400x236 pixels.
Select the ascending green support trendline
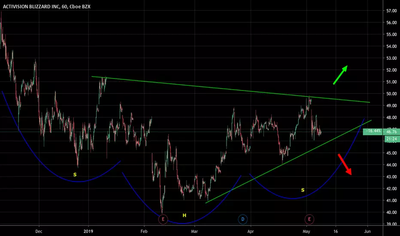click(x=288, y=161)
